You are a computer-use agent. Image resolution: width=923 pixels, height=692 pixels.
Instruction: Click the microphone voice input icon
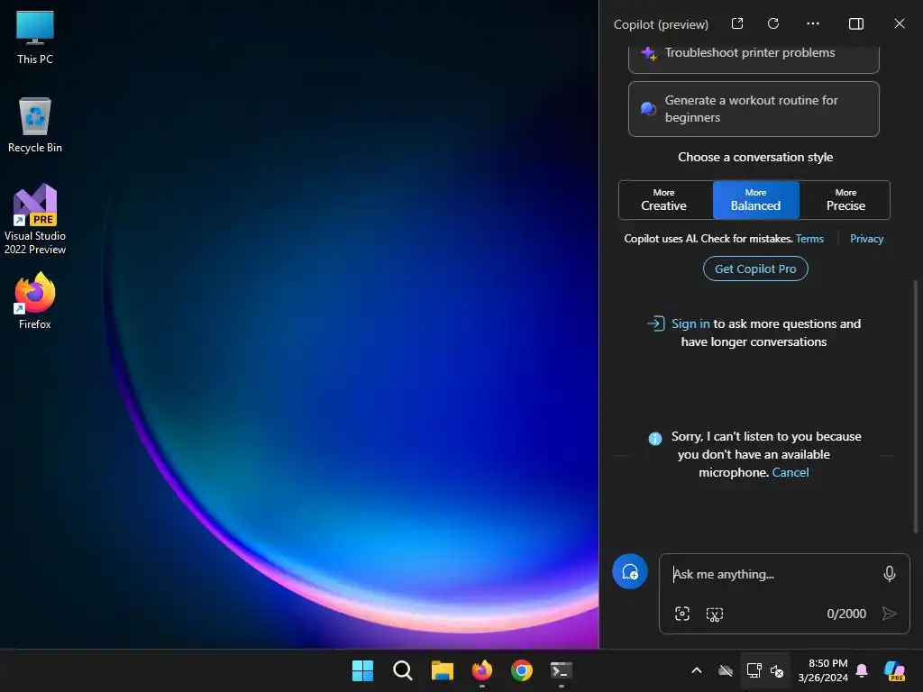click(x=890, y=574)
